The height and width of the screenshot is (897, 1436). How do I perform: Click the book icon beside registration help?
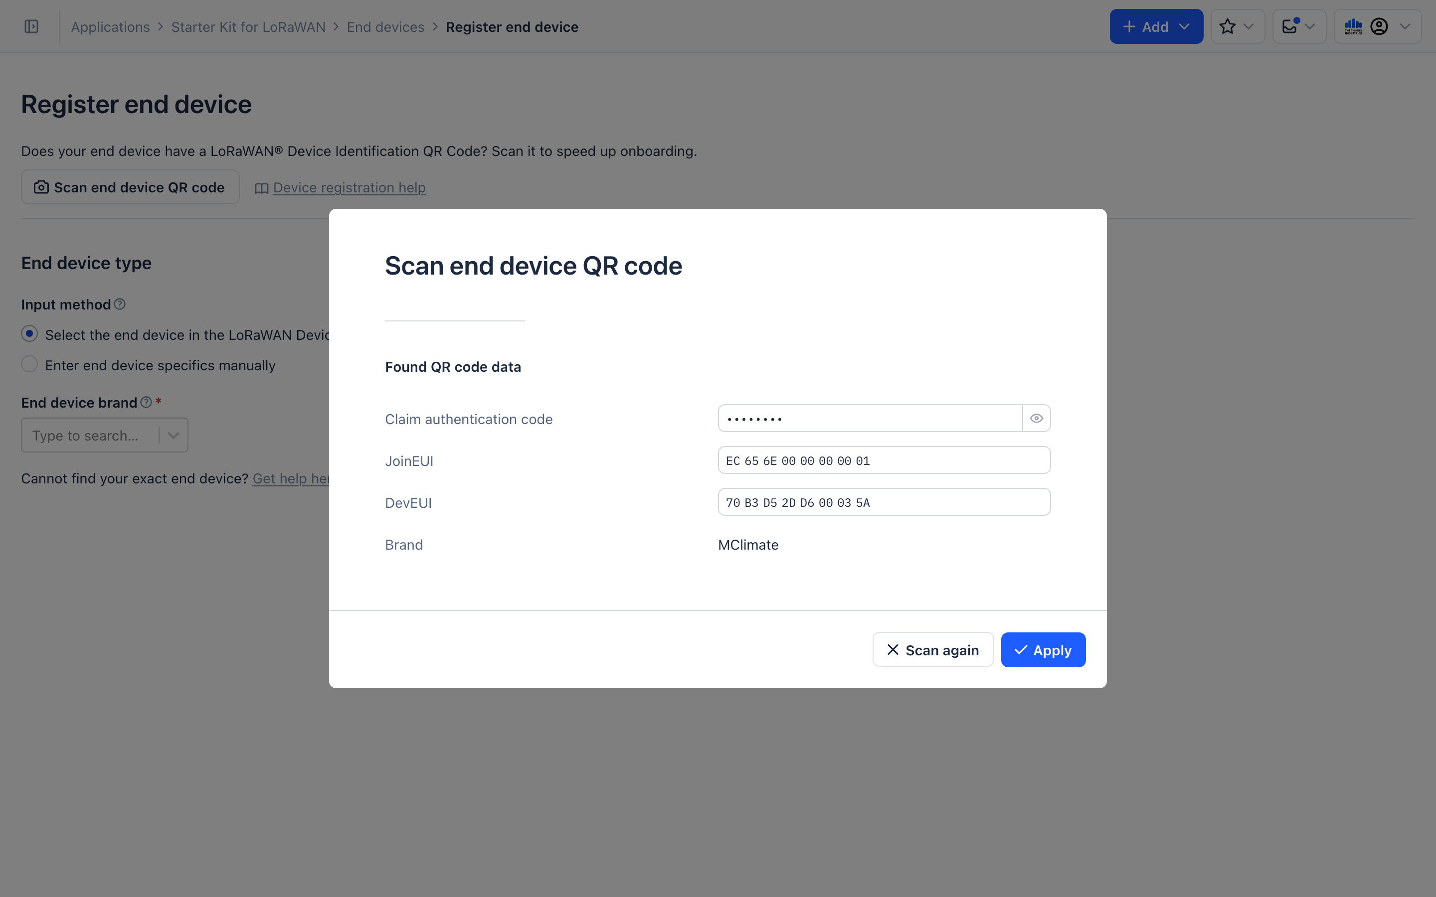[262, 188]
